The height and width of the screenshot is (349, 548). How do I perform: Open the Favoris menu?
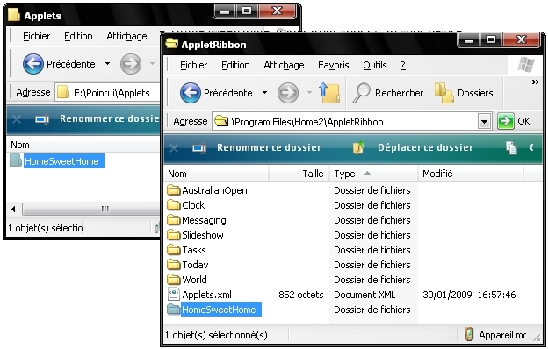click(x=333, y=65)
